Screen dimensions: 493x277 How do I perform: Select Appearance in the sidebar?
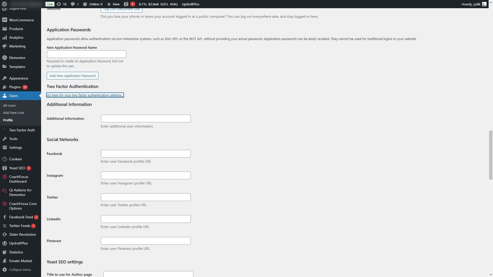click(18, 78)
